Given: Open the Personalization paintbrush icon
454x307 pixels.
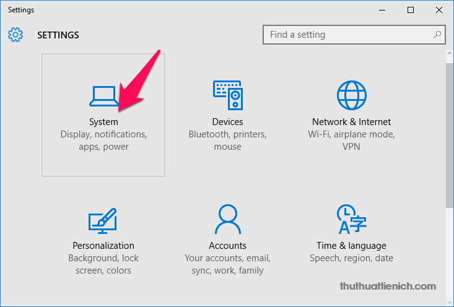Looking at the screenshot, I should pyautogui.click(x=102, y=221).
